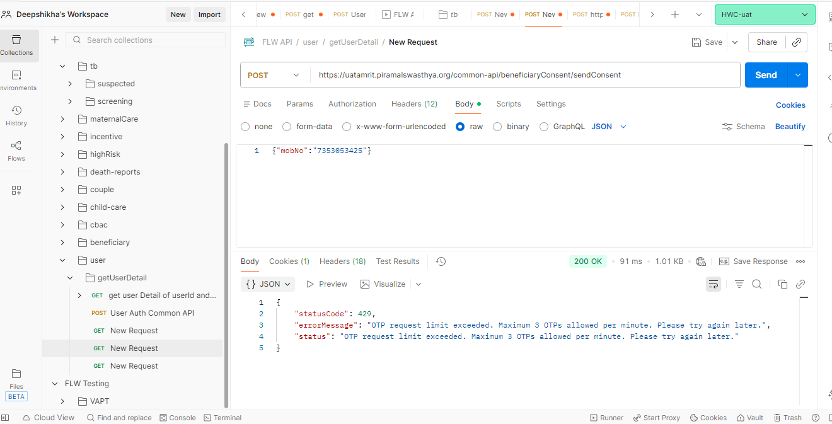Select the none body radio button

tap(245, 127)
